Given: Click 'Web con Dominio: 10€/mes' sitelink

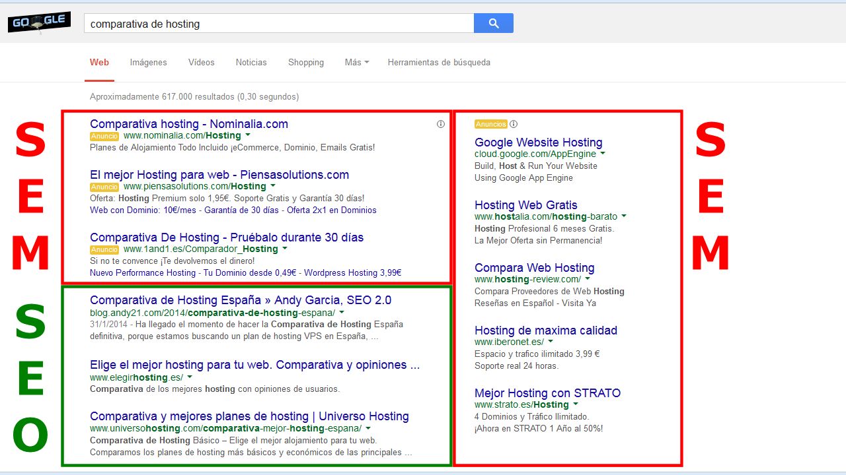Looking at the screenshot, I should (143, 210).
